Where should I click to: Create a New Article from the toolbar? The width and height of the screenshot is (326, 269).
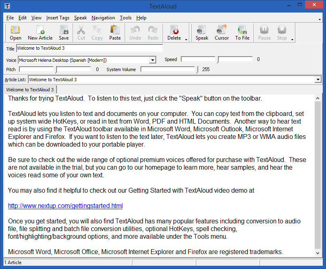coord(40,32)
